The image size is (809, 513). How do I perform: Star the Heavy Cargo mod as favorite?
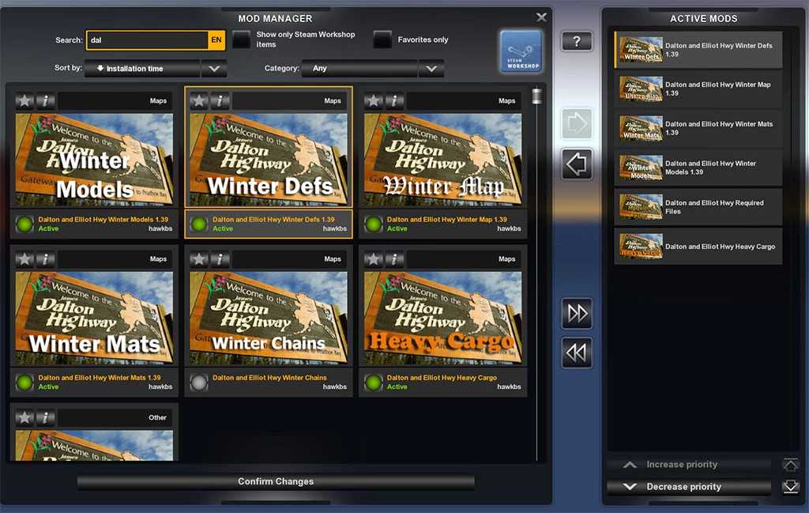(x=374, y=259)
